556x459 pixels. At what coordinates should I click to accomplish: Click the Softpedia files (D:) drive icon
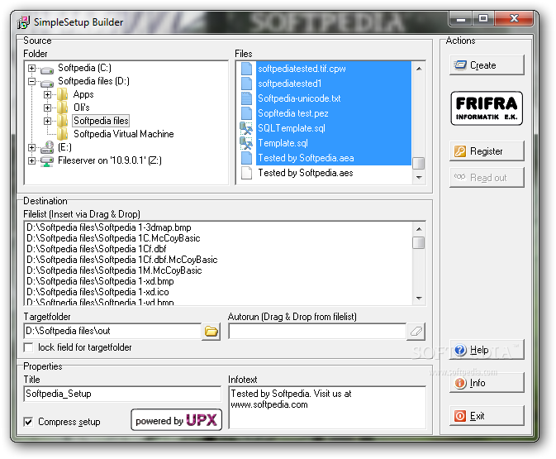(46, 83)
